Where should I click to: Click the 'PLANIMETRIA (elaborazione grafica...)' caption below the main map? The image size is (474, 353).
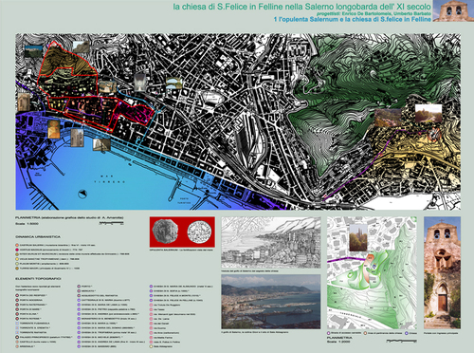[69, 217]
